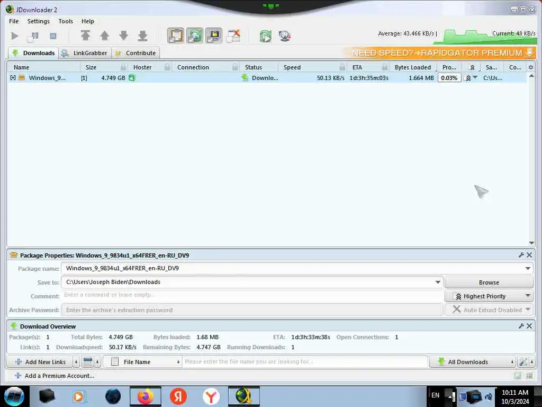This screenshot has width=542, height=407.
Task: Click the Browse button
Action: (x=489, y=282)
